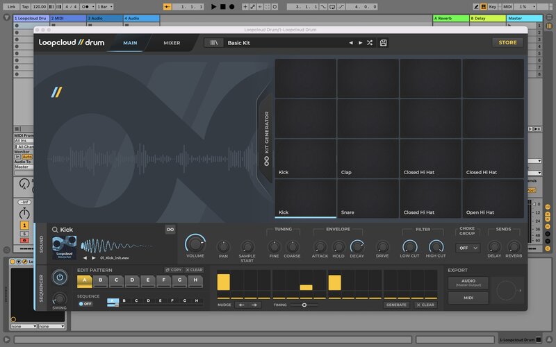Load the previous kit preset arrow
556x347 pixels.
(351, 43)
